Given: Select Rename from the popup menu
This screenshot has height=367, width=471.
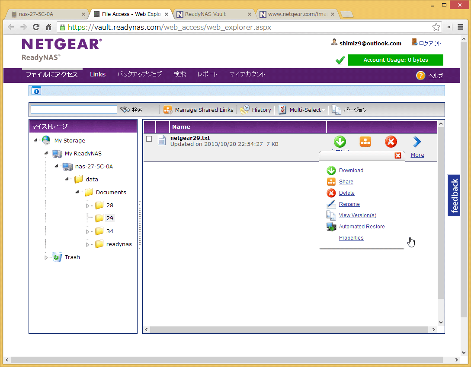Looking at the screenshot, I should (x=349, y=204).
